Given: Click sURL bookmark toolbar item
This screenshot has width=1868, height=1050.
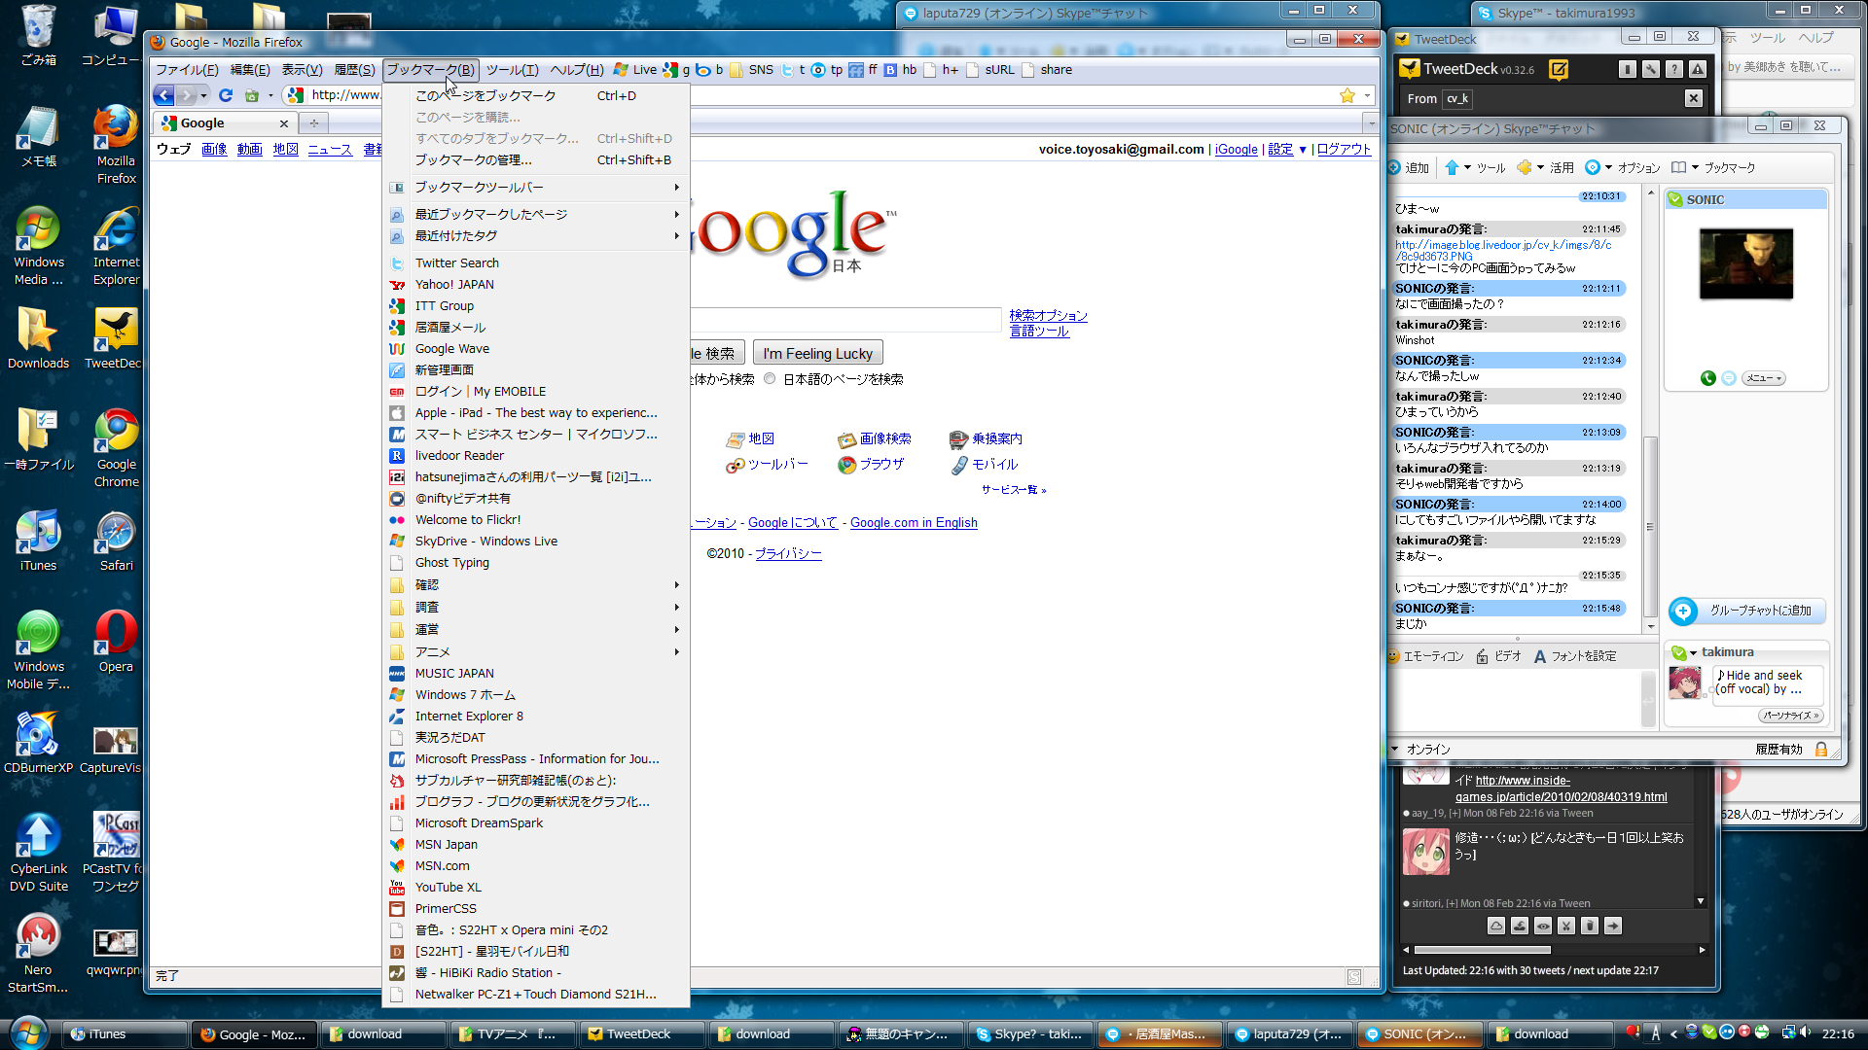Looking at the screenshot, I should pos(990,70).
